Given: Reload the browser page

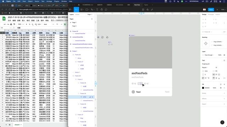Looking at the screenshot, I should [10, 10].
